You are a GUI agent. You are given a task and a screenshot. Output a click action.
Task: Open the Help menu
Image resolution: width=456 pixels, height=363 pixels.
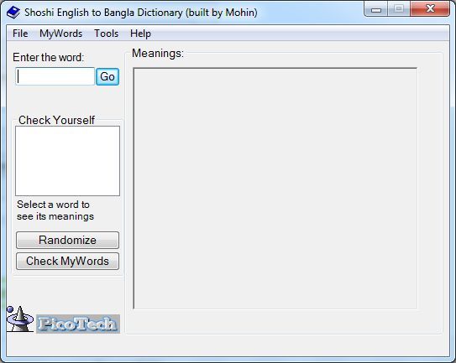[x=140, y=34]
